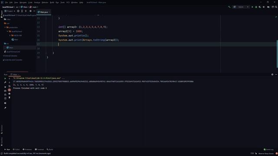
Task: Open the Project view selector dropdown
Action: click(10, 11)
